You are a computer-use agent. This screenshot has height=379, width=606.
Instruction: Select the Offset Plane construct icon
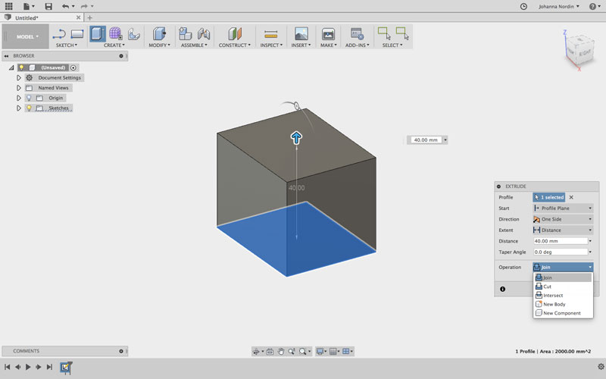coord(235,34)
